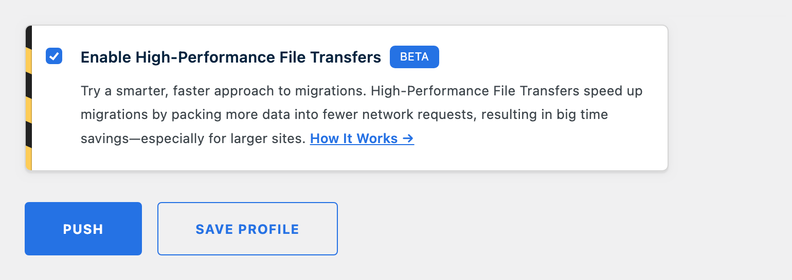Click the SAVE PROFILE button
This screenshot has height=280, width=792.
coord(247,229)
